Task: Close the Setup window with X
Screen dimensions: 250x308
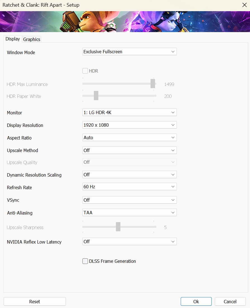Action: [244, 5]
